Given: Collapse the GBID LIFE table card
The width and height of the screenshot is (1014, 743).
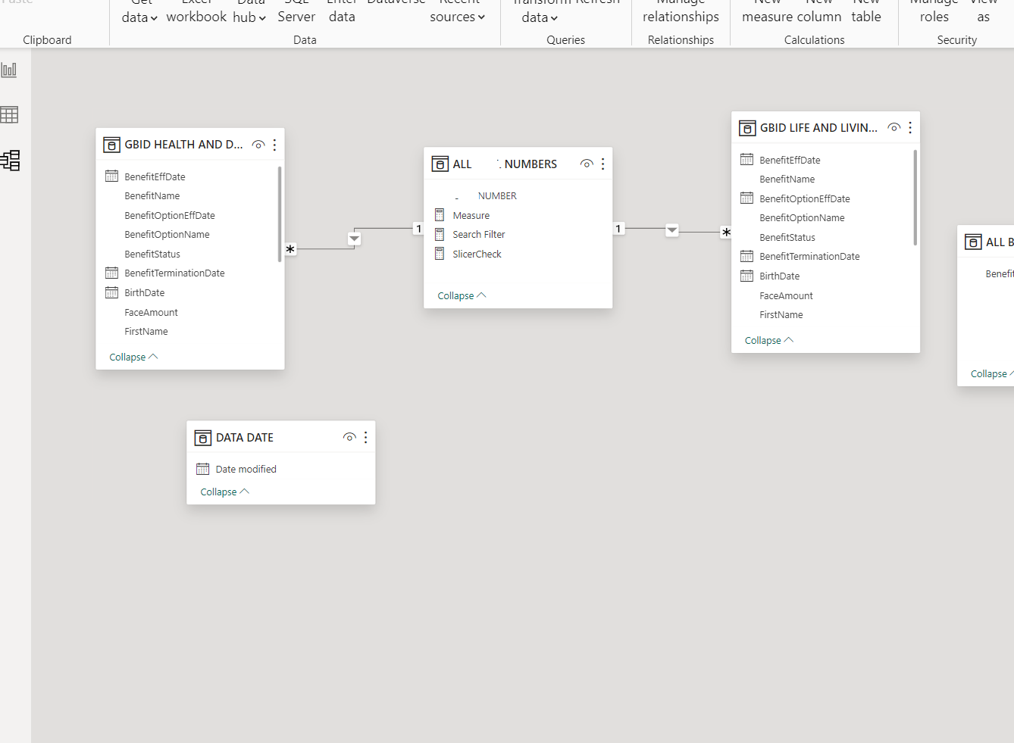Looking at the screenshot, I should [x=769, y=341].
